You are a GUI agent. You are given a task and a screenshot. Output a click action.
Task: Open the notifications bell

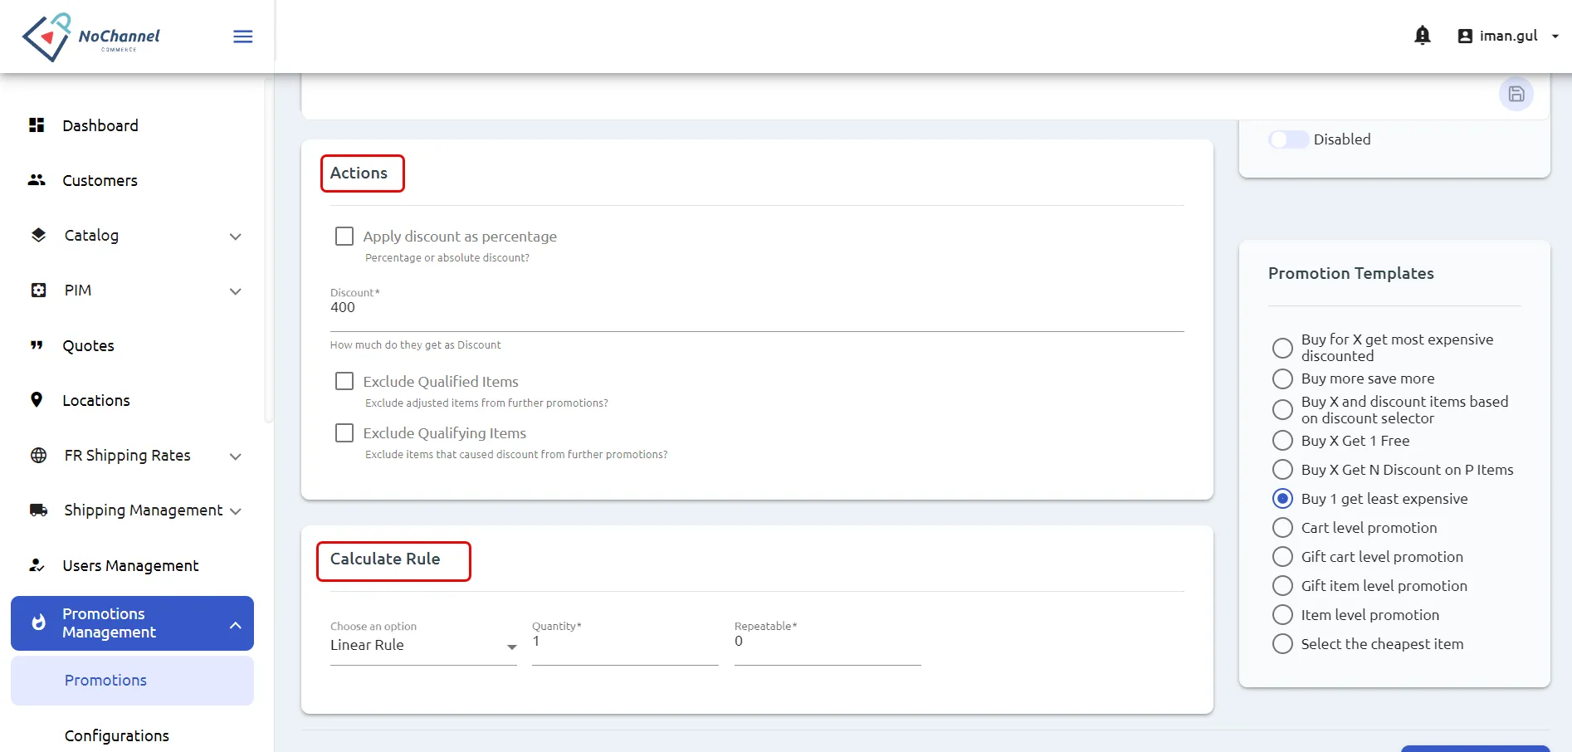pos(1423,36)
